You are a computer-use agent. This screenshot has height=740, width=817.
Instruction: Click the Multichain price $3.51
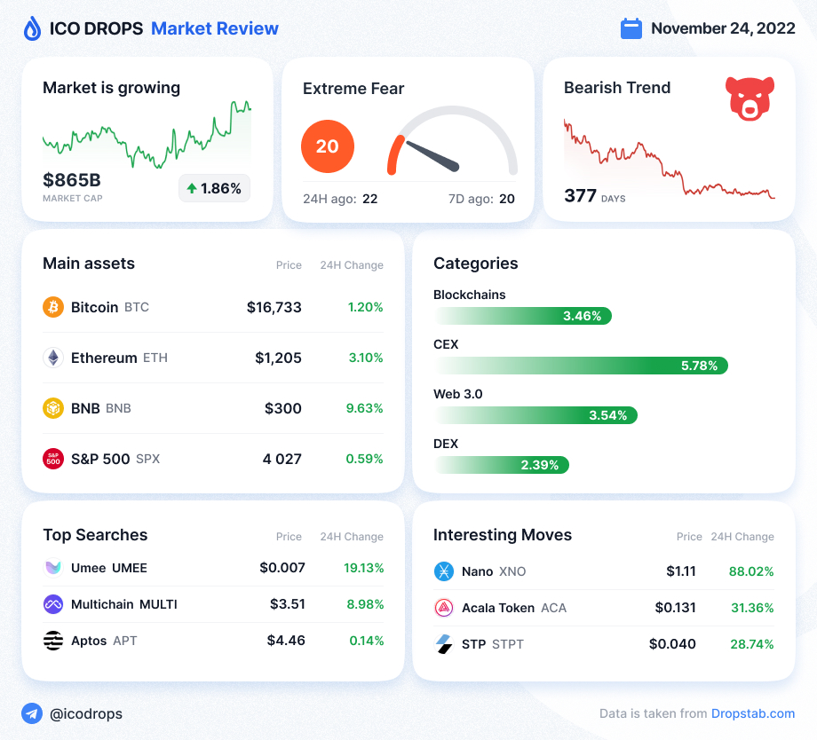[288, 604]
